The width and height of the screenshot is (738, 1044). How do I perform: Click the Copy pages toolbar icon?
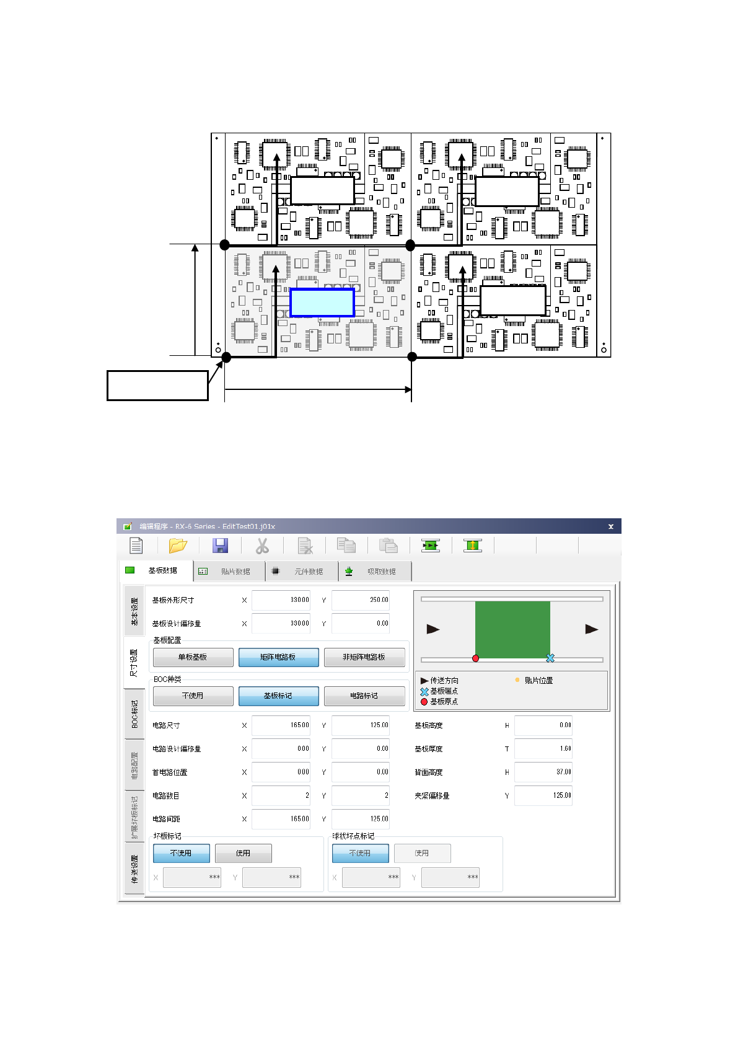(346, 546)
